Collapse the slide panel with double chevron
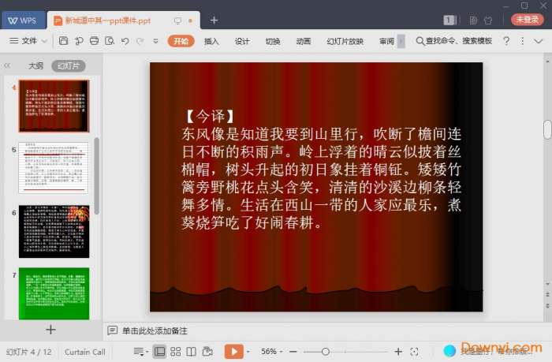552x362 pixels. tap(7, 65)
